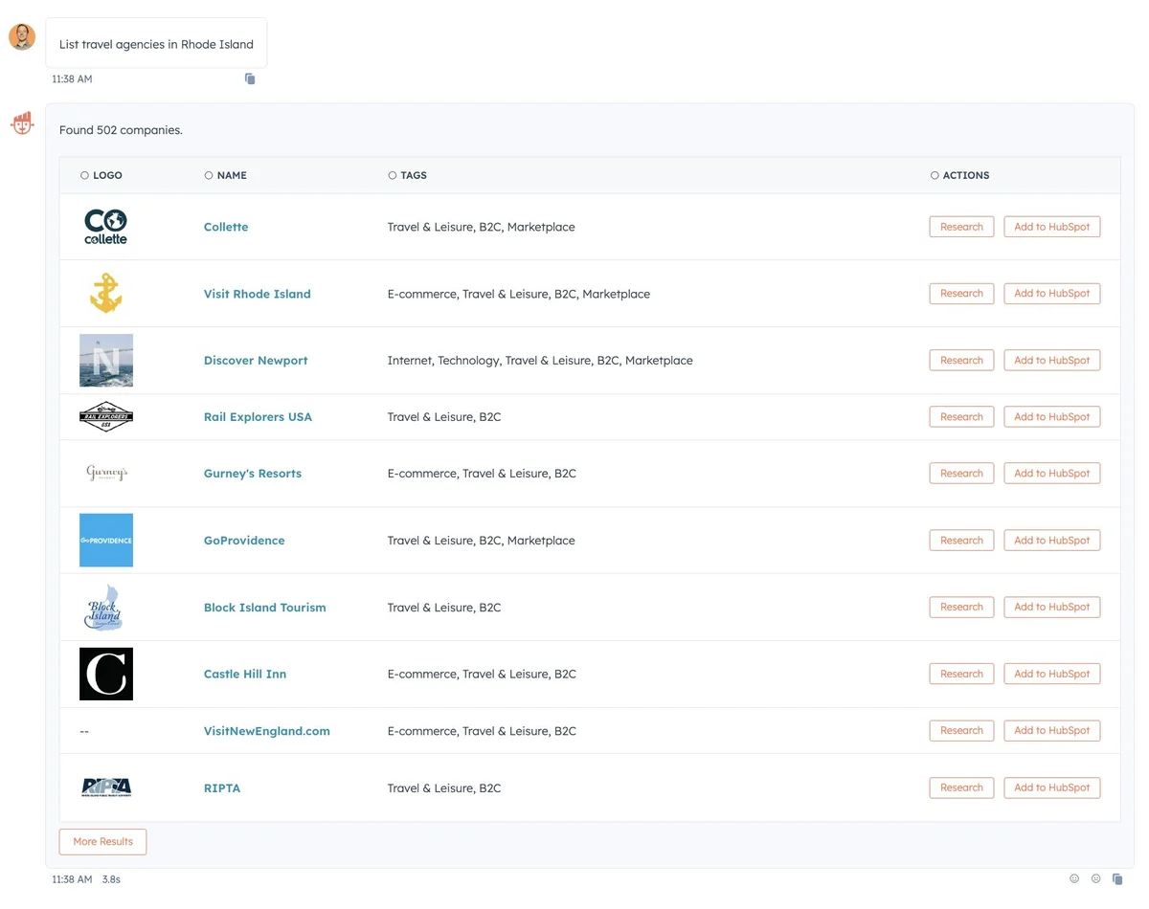Open the Visit Rhode Island link

coord(258,294)
